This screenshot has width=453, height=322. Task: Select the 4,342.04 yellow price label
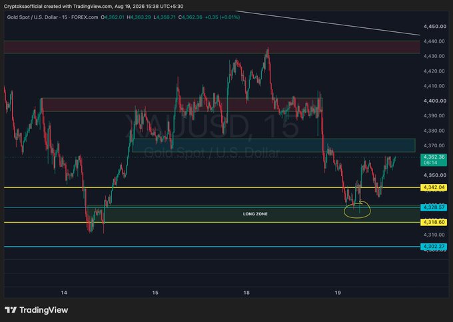tap(434, 187)
